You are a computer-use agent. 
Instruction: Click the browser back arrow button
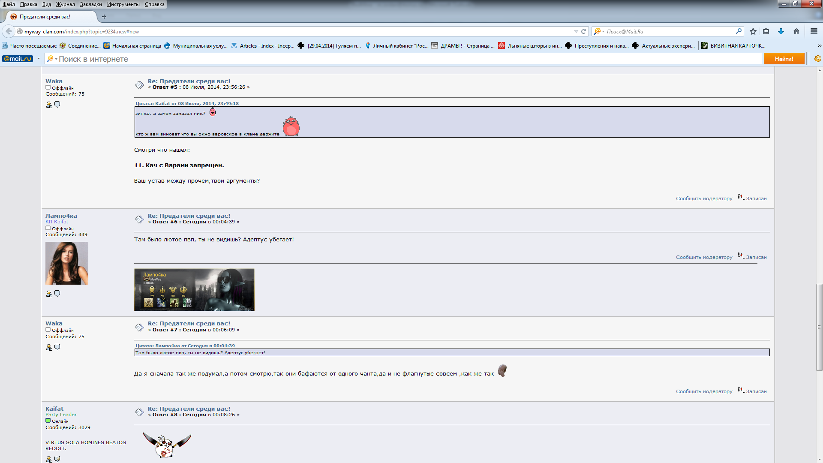(x=9, y=31)
